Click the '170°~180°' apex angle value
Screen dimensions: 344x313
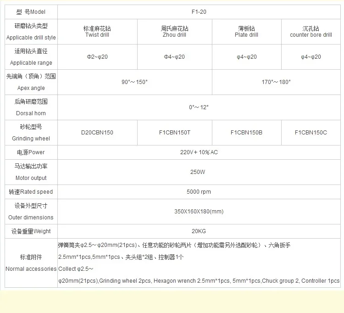(276, 82)
